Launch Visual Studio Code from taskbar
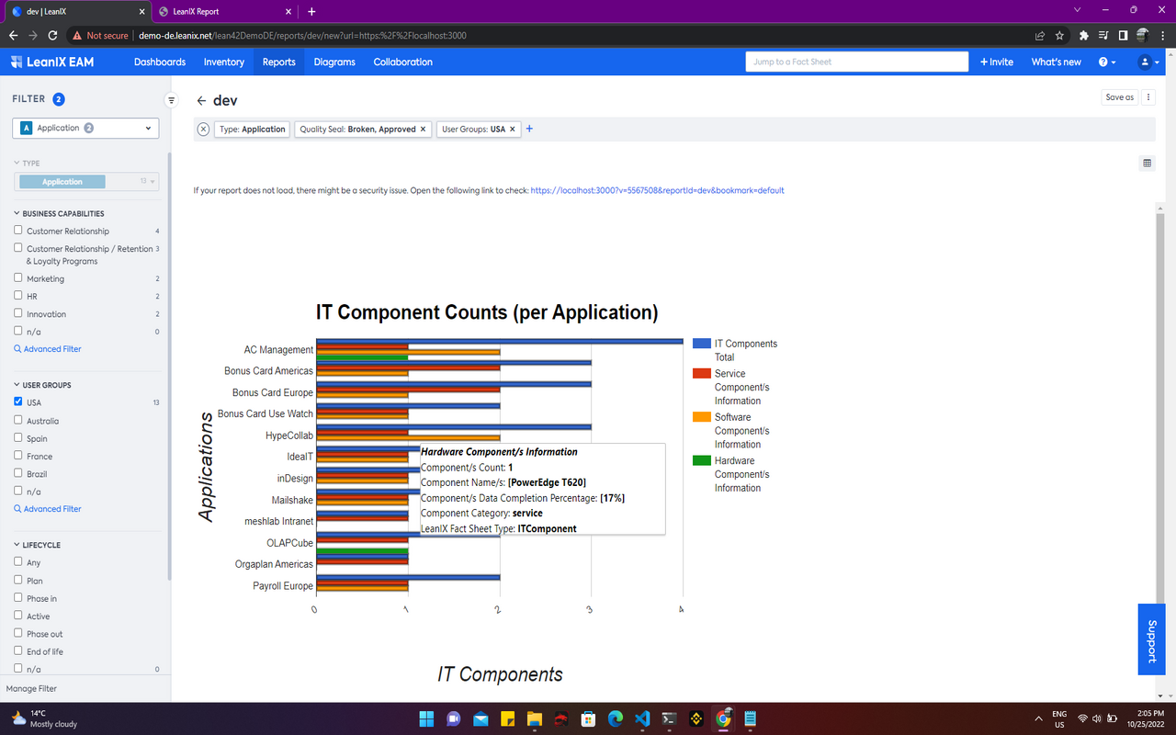Screen dimensions: 1176x735 coord(642,718)
